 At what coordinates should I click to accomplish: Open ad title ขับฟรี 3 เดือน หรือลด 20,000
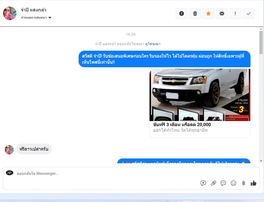(x=182, y=125)
